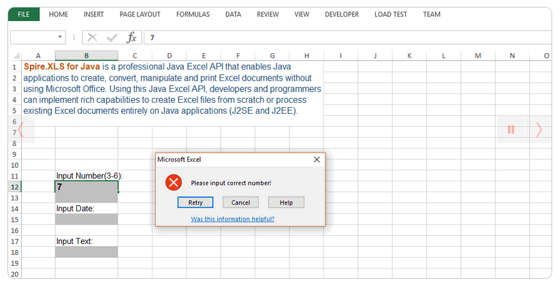
Task: Switch to the HOME ribbon tab
Action: click(59, 14)
